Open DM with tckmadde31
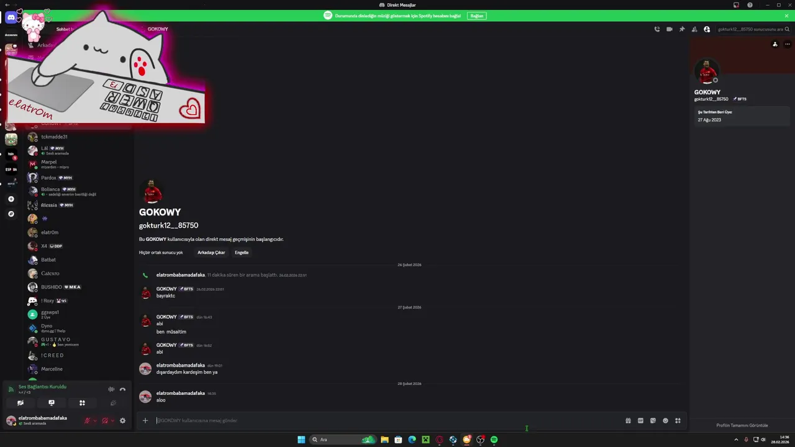Image resolution: width=795 pixels, height=447 pixels. coord(79,137)
